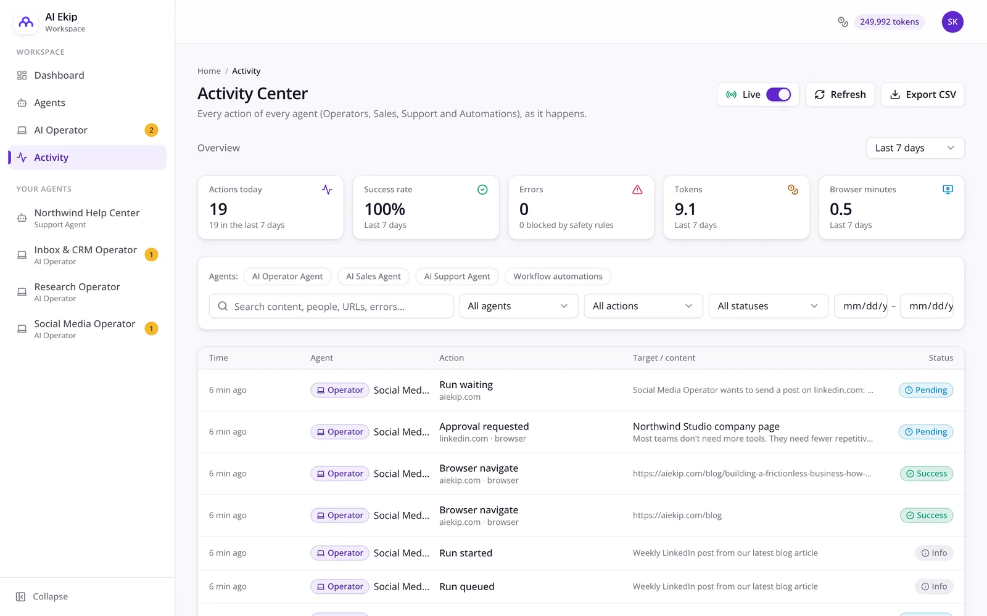Open the All actions dropdown
Image resolution: width=987 pixels, height=616 pixels.
(643, 306)
